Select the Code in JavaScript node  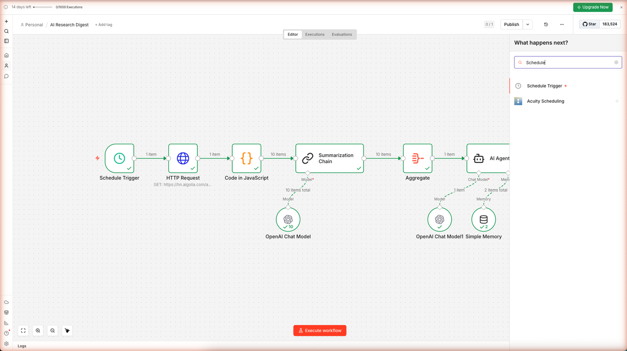pos(246,158)
